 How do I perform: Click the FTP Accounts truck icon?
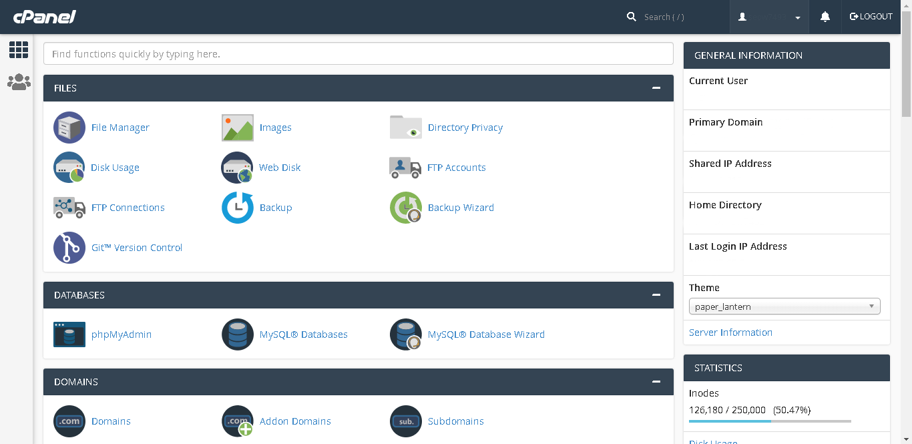pos(405,168)
